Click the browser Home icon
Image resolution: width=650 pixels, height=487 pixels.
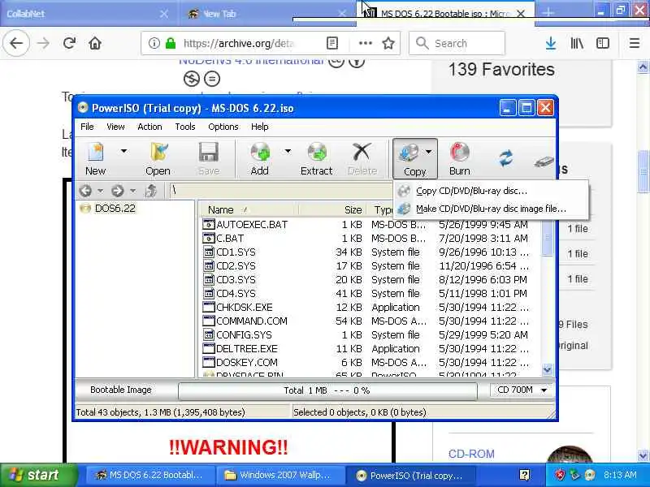(x=95, y=43)
